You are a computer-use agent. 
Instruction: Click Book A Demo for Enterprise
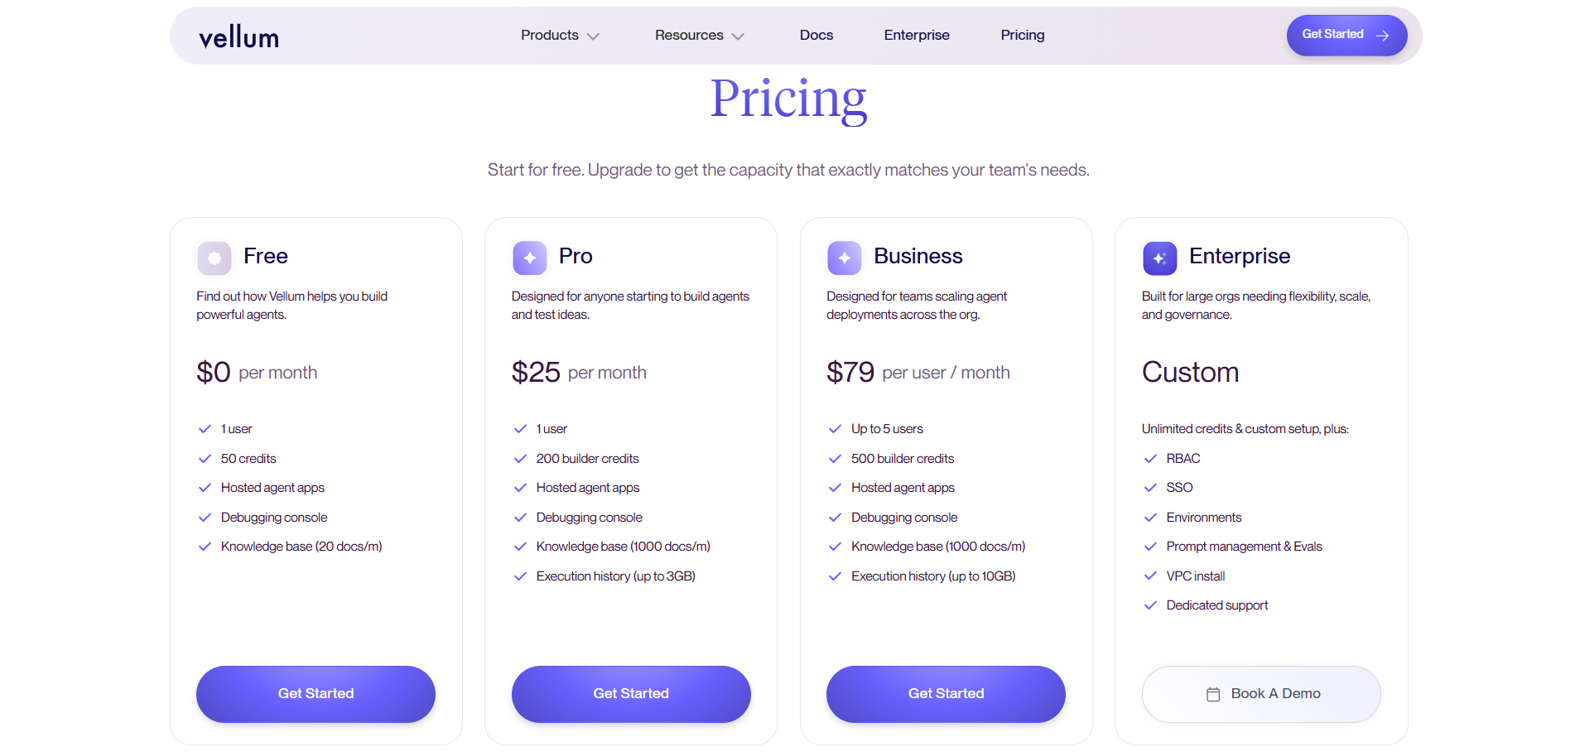pos(1260,694)
